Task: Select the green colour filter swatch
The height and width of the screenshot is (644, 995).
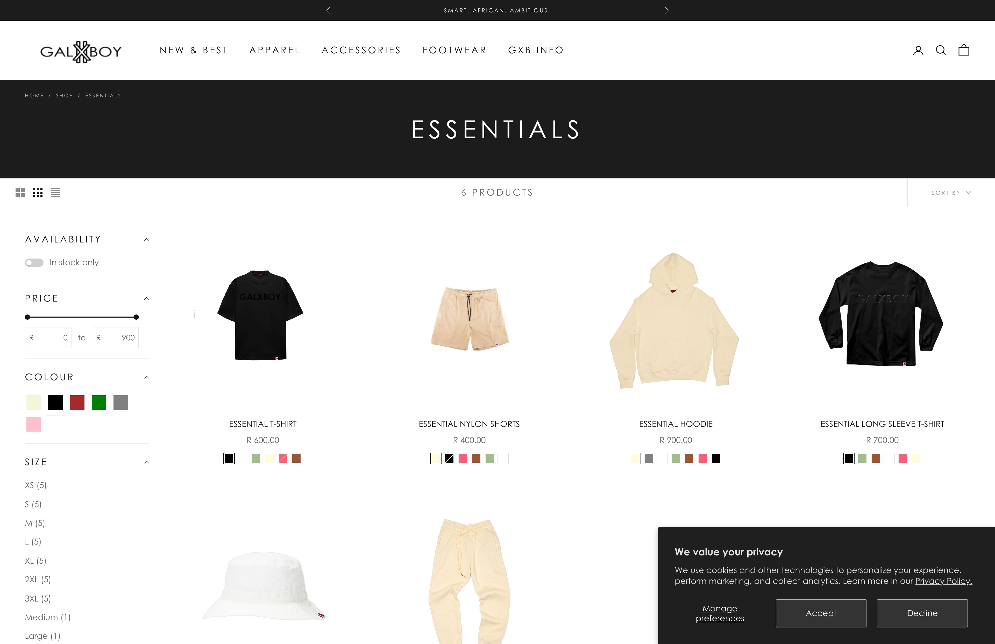Action: click(99, 403)
